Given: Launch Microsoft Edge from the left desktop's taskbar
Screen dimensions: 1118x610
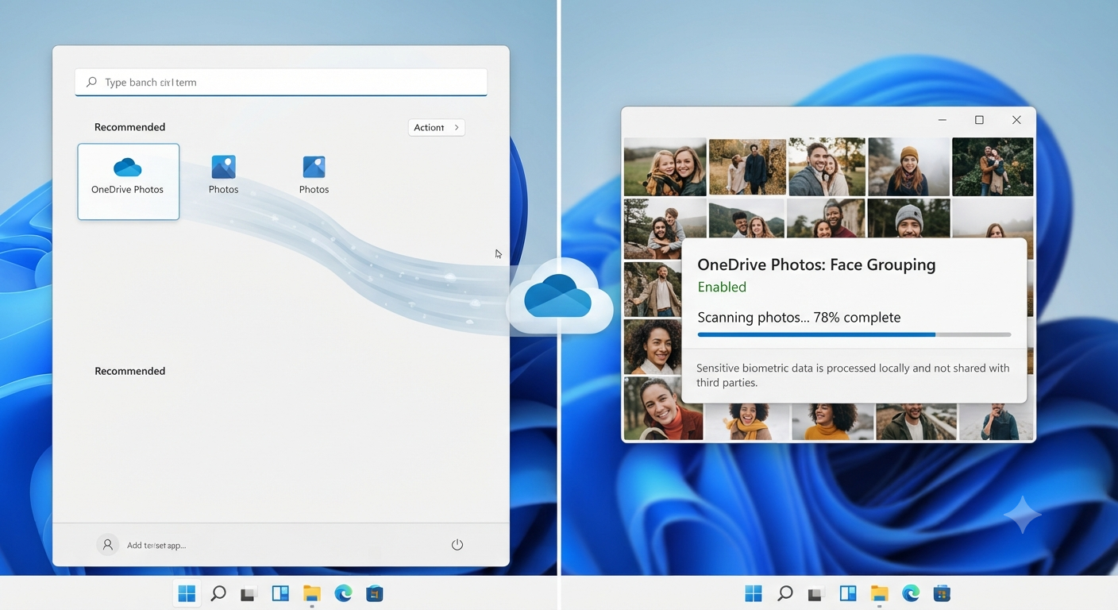Looking at the screenshot, I should (343, 593).
